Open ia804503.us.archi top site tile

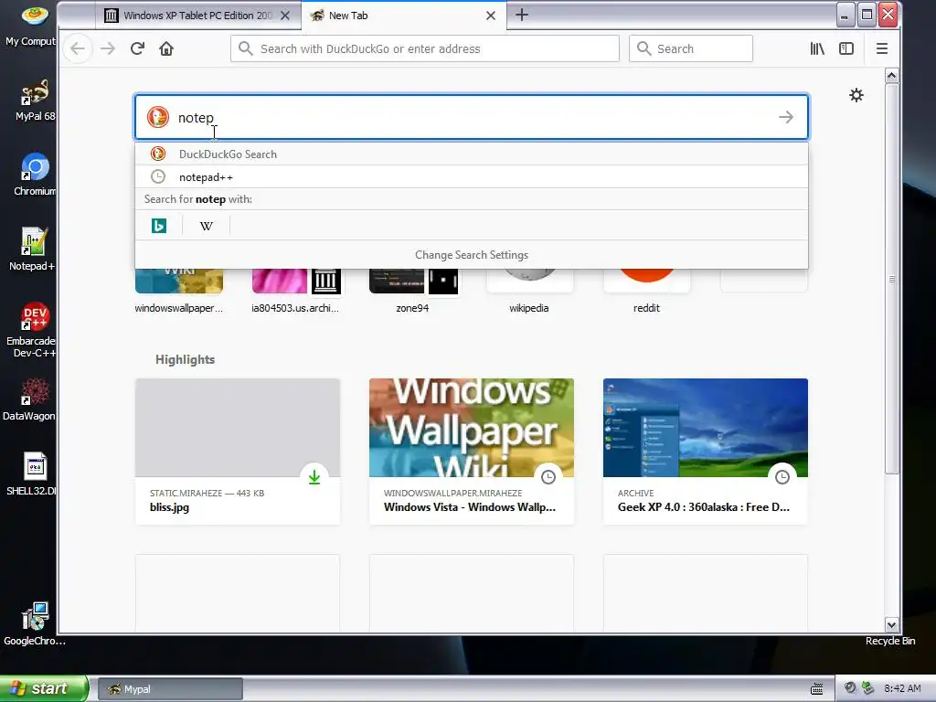pyautogui.click(x=295, y=292)
